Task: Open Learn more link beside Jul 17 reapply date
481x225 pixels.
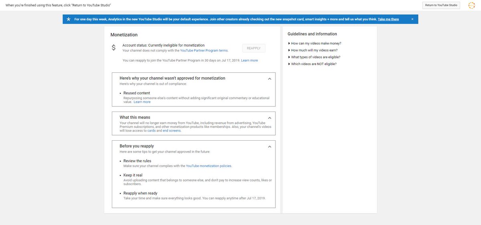Action: (249, 60)
